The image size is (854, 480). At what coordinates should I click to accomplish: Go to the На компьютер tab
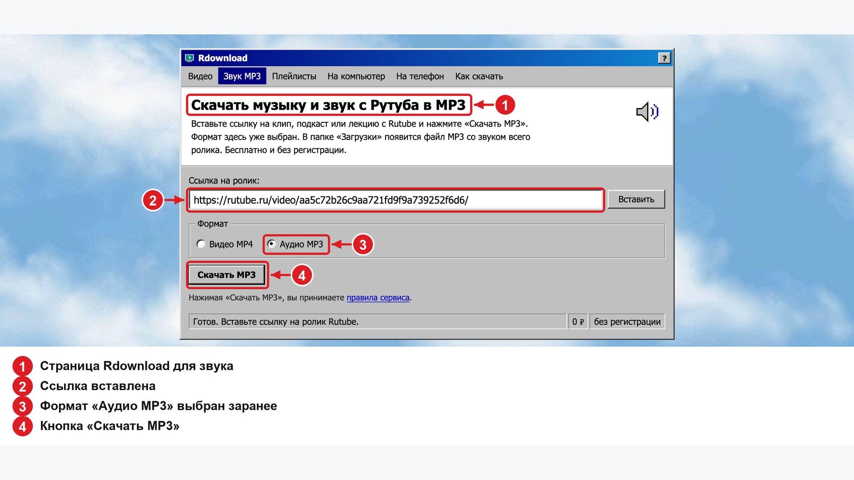pos(356,76)
